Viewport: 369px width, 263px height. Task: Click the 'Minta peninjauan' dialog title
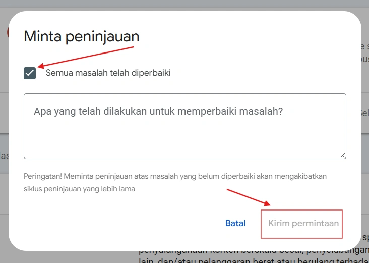pyautogui.click(x=82, y=36)
